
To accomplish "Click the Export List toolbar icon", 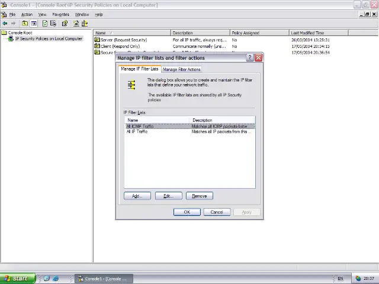I will pos(53,24).
